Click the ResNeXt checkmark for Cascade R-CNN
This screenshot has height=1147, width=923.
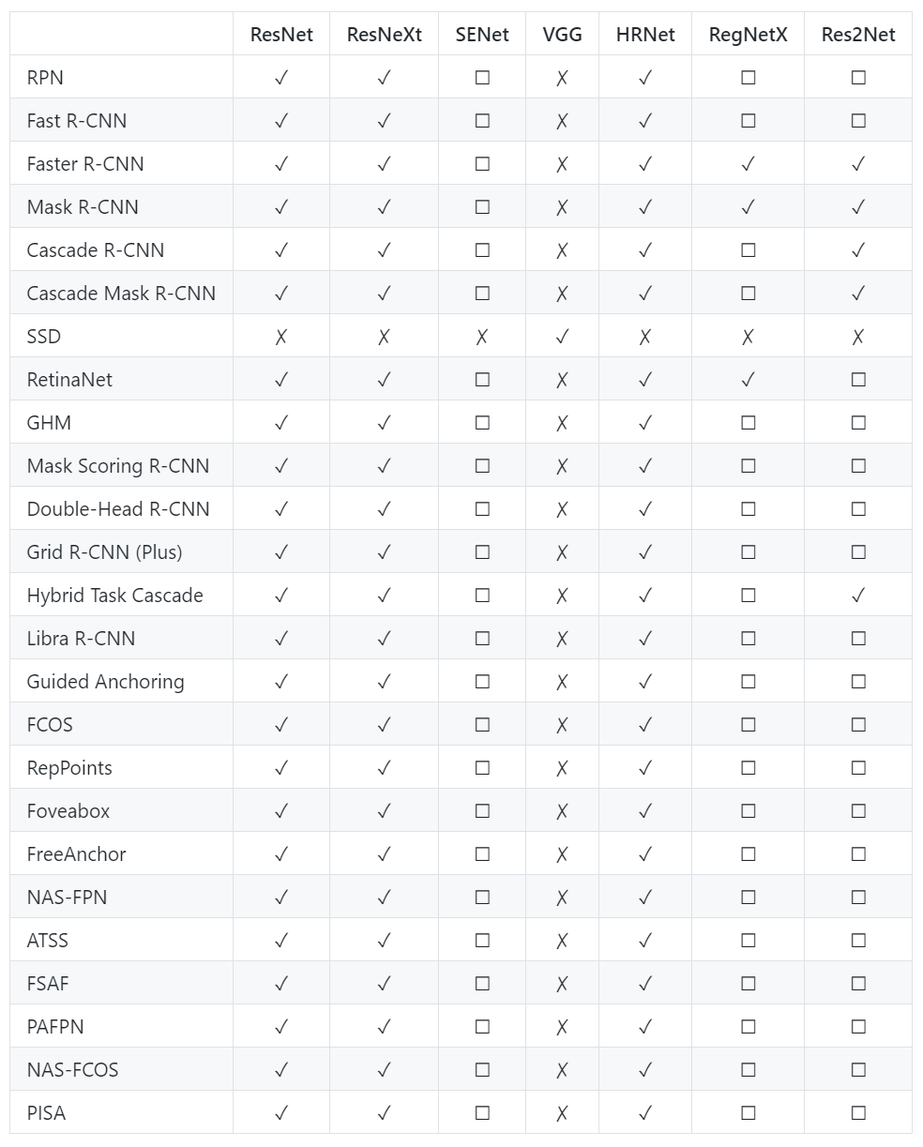[384, 250]
